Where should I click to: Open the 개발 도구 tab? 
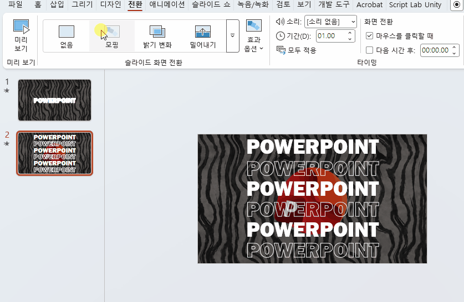coord(334,4)
